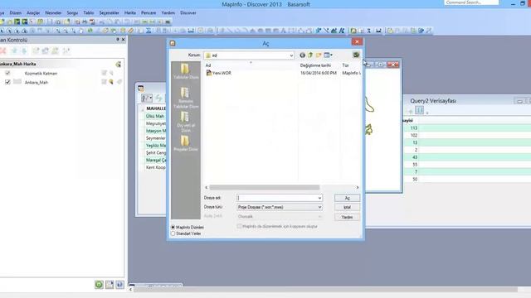Sort files by Değiştirme tarihi column header
The width and height of the screenshot is (531, 298).
click(x=315, y=65)
